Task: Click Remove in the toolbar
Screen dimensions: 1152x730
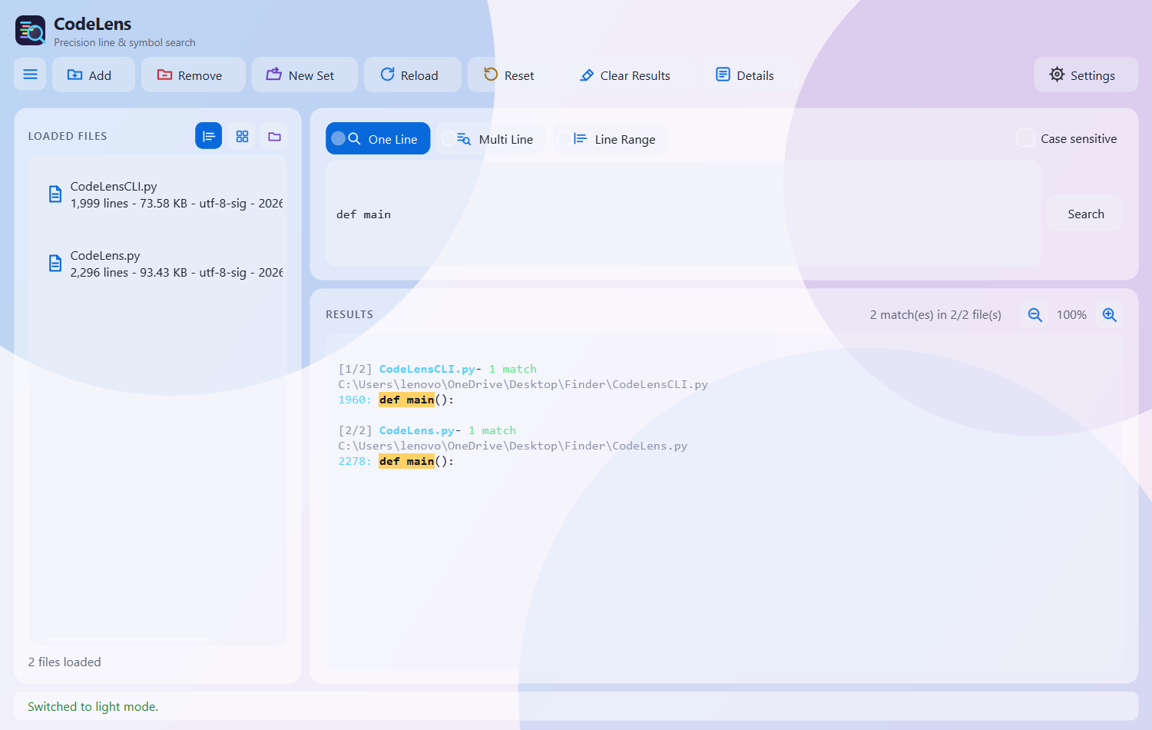Action: coord(193,75)
